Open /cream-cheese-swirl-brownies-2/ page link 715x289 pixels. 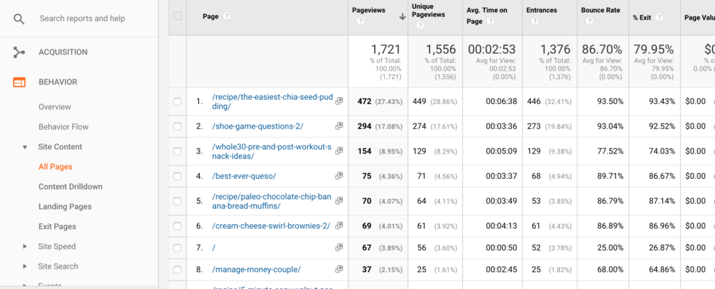tap(271, 225)
